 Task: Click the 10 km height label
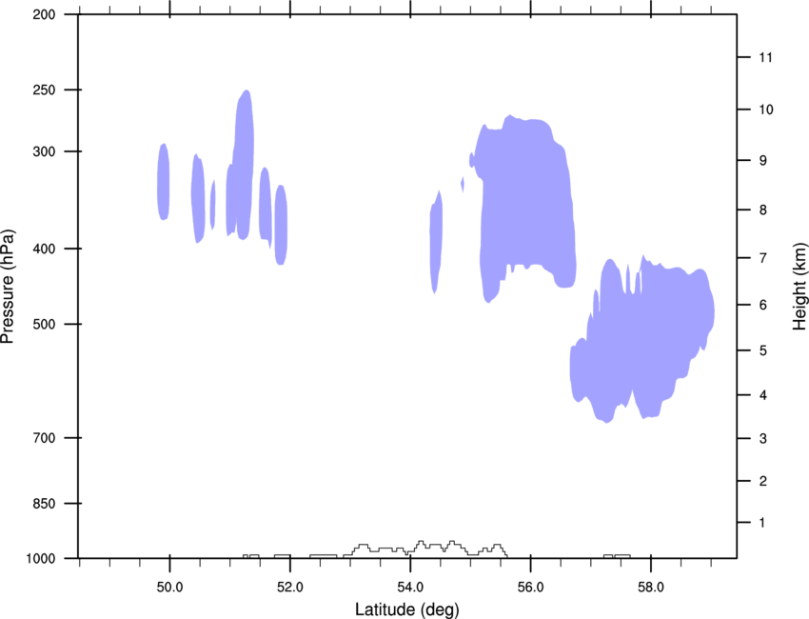[766, 110]
